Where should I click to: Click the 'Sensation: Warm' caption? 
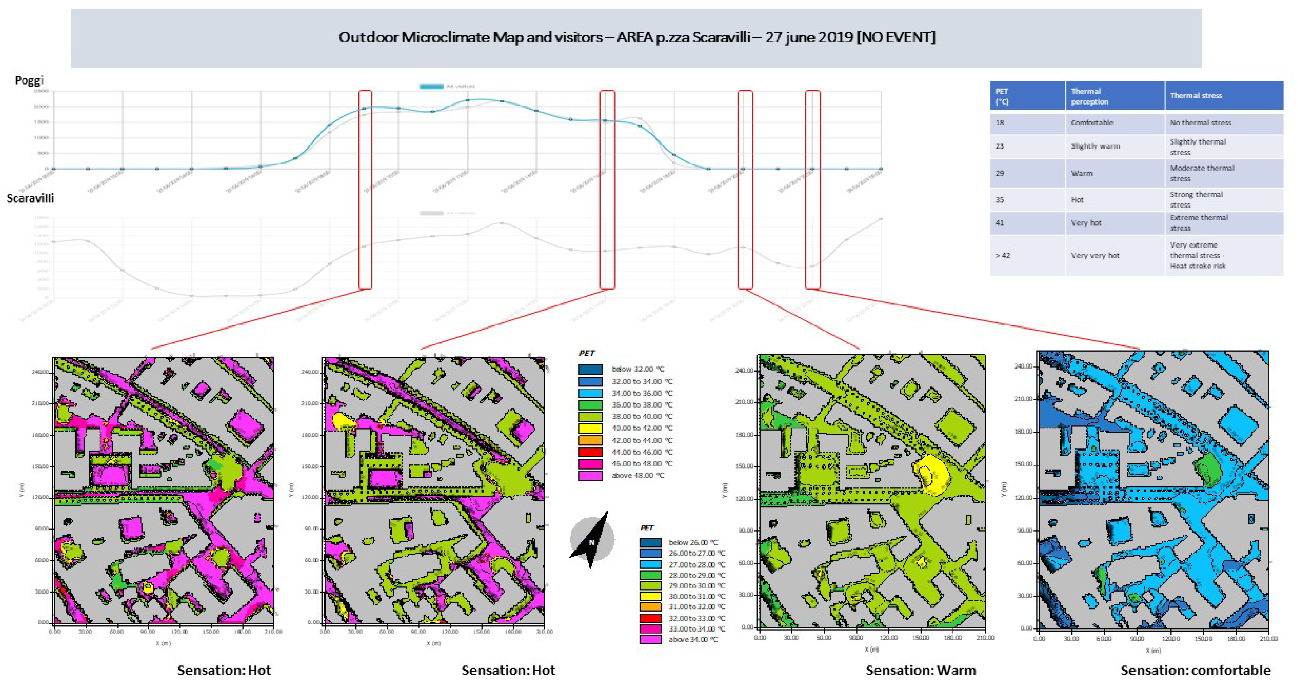[920, 670]
